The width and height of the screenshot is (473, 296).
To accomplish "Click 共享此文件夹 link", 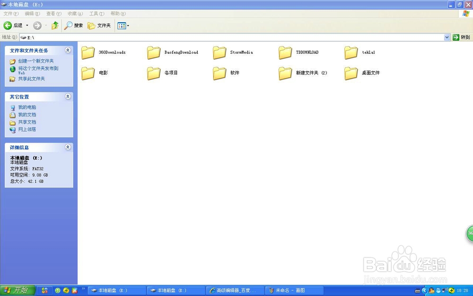I will tap(31, 79).
